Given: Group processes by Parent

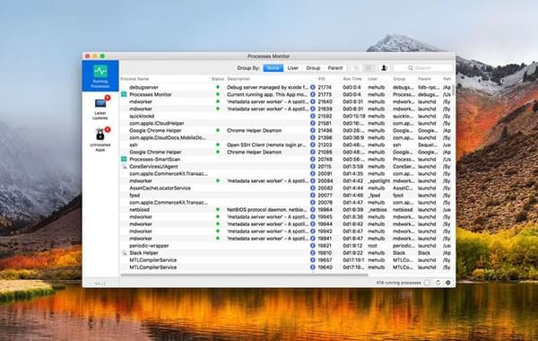Looking at the screenshot, I should (334, 68).
